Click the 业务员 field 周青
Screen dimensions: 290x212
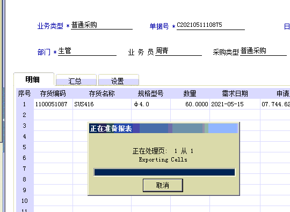pos(178,51)
